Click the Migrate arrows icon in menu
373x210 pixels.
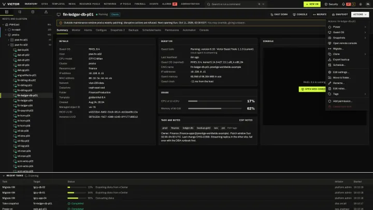[x=329, y=49]
